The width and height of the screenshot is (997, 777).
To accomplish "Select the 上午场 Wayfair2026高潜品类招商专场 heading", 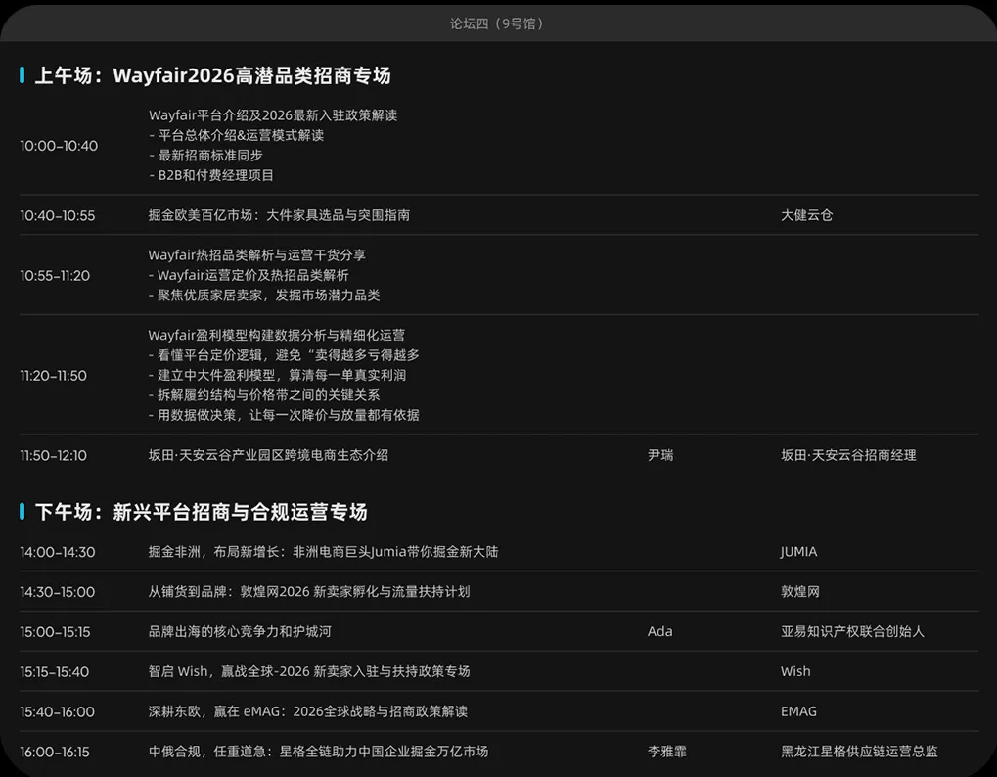I will (x=212, y=75).
